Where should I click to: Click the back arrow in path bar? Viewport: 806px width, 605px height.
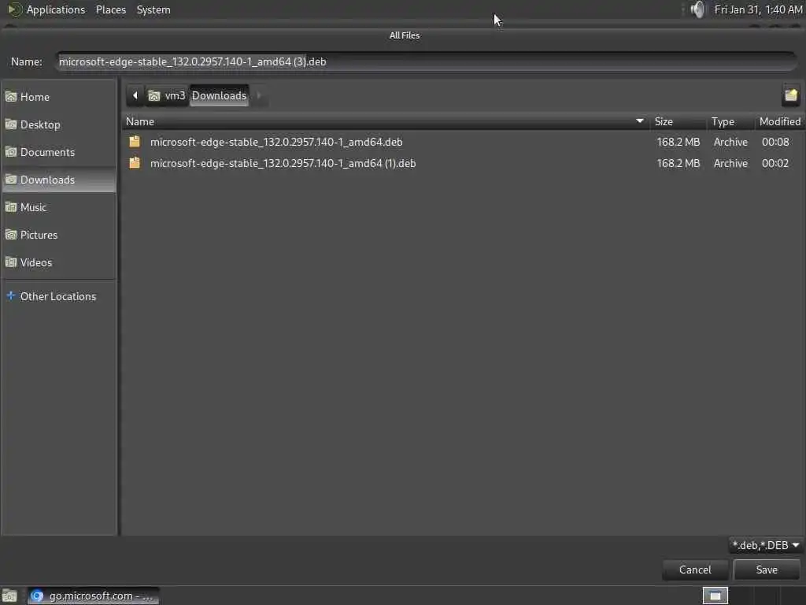click(135, 95)
